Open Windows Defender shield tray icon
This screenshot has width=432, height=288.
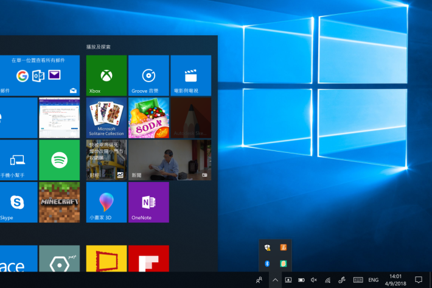pyautogui.click(x=267, y=247)
